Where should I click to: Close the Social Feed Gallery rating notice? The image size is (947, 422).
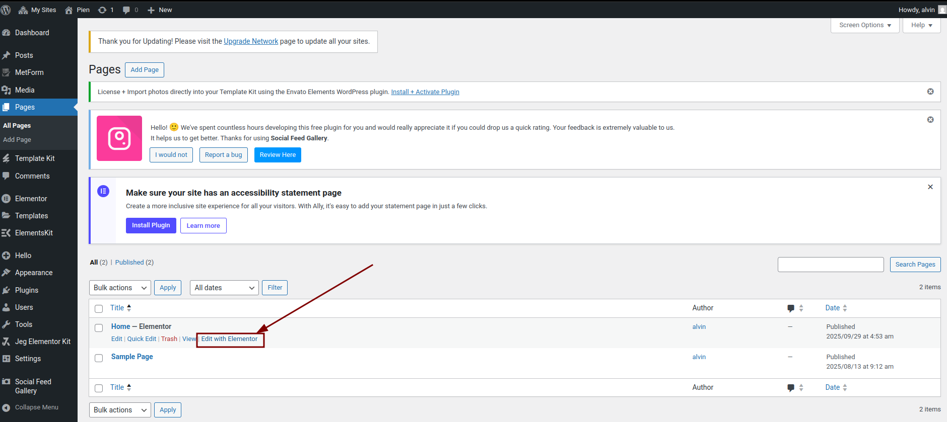pyautogui.click(x=930, y=120)
